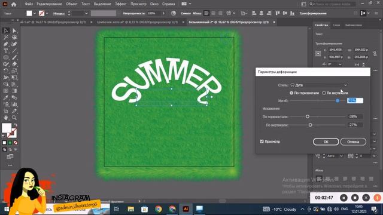Select the vertical warp radio button
Screen dimensions: 383x215
tap(324, 93)
